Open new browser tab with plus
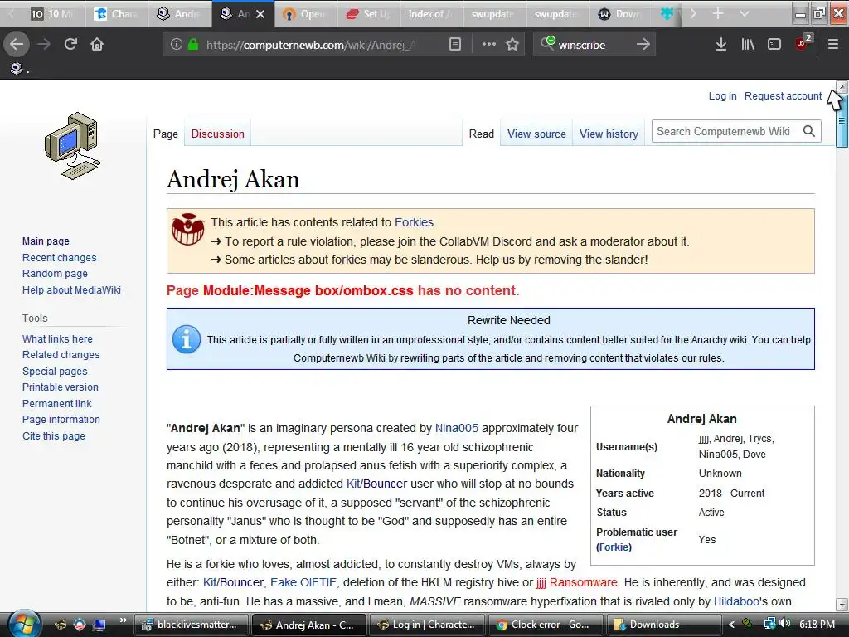This screenshot has height=637, width=849. pyautogui.click(x=718, y=14)
